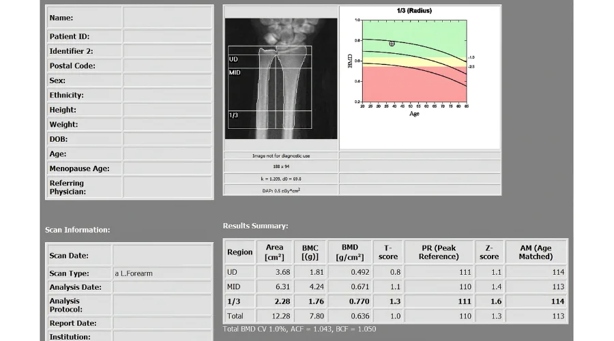Click the MID area value 6.31
Image resolution: width=614 pixels, height=341 pixels.
282,286
